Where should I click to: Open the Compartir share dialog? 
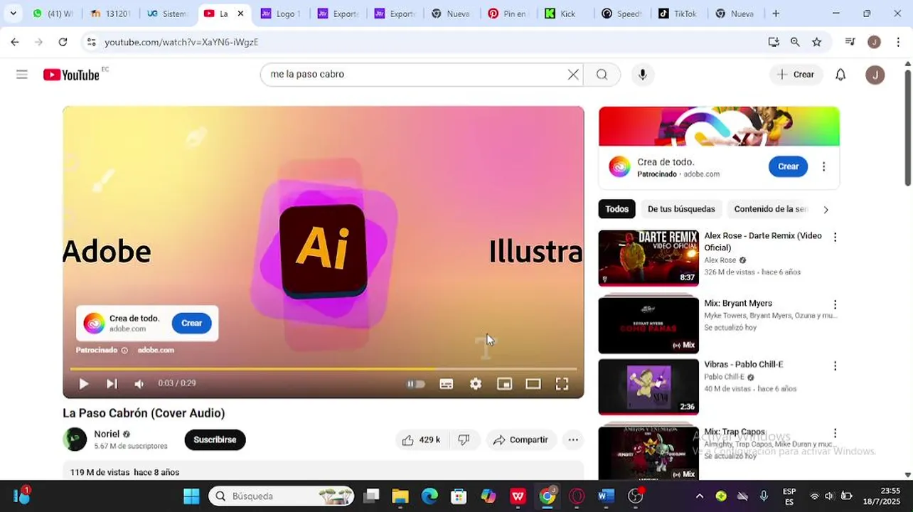coord(521,440)
